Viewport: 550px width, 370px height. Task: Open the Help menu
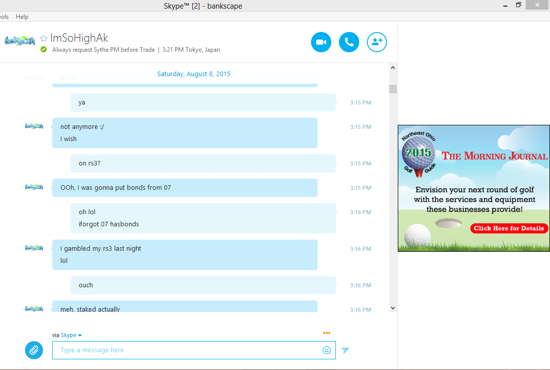22,17
